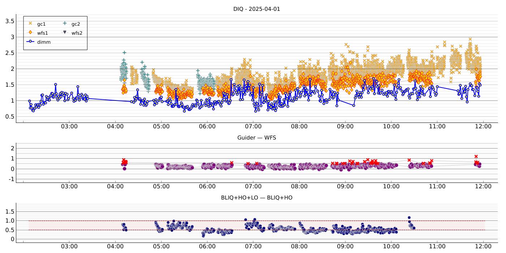Click the wfs1 orange diamond legend marker
The height and width of the screenshot is (253, 506).
(30, 33)
